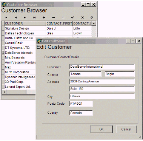
Task: Click the row indicator beside DataServe row
Action: 3,53
